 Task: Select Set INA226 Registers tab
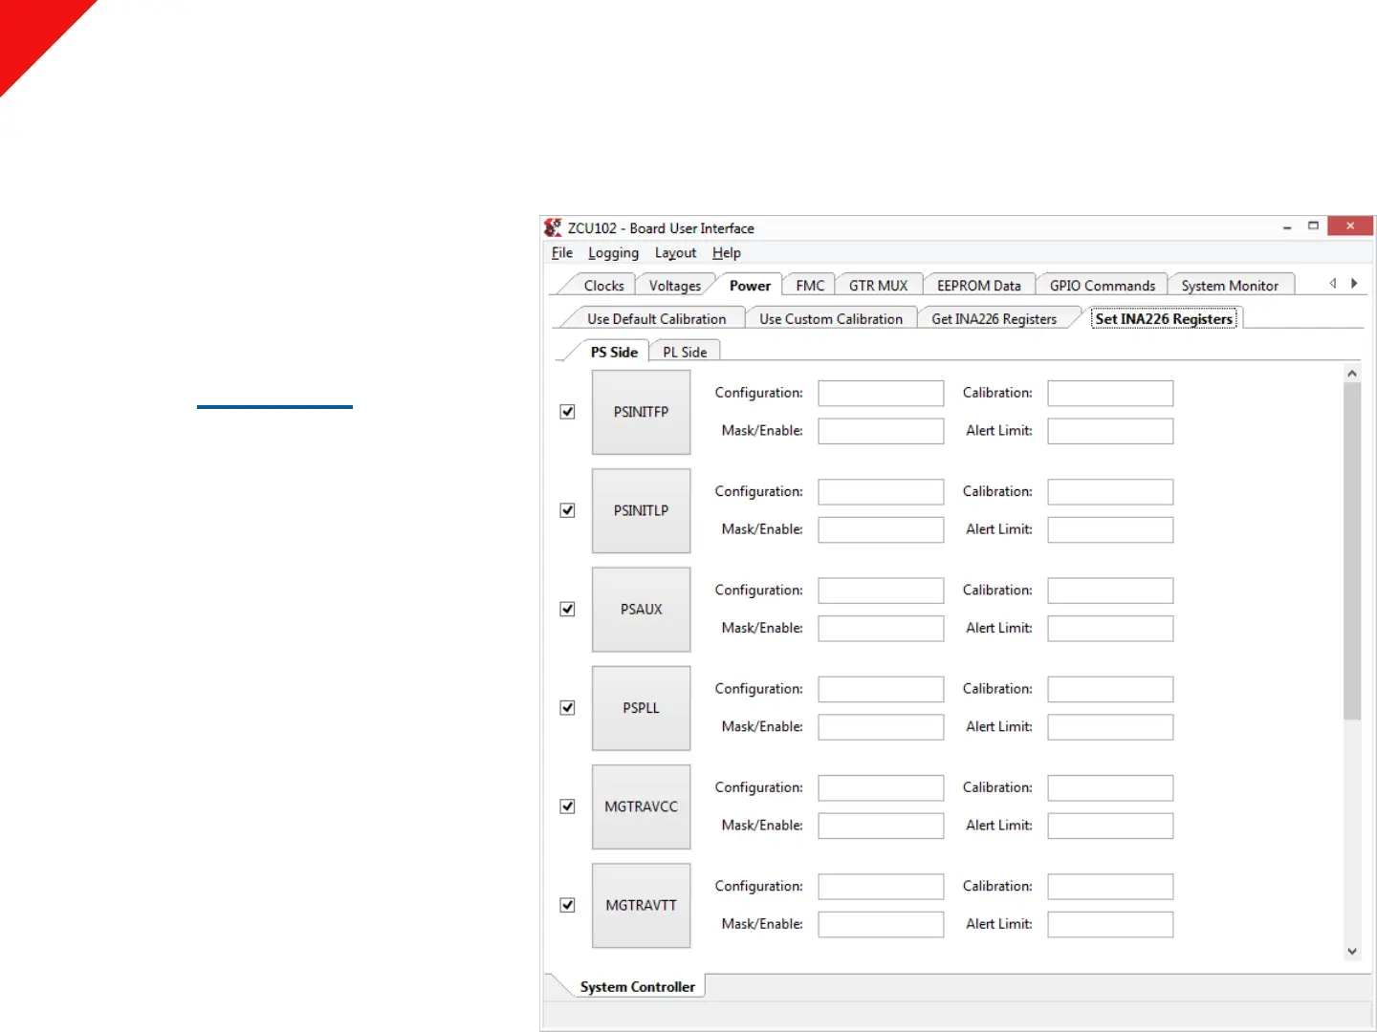point(1164,318)
